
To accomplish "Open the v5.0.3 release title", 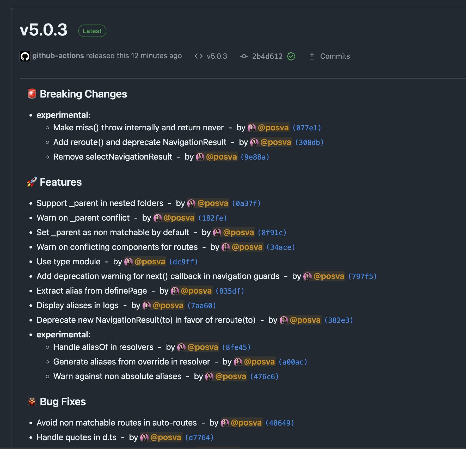I will coord(44,30).
